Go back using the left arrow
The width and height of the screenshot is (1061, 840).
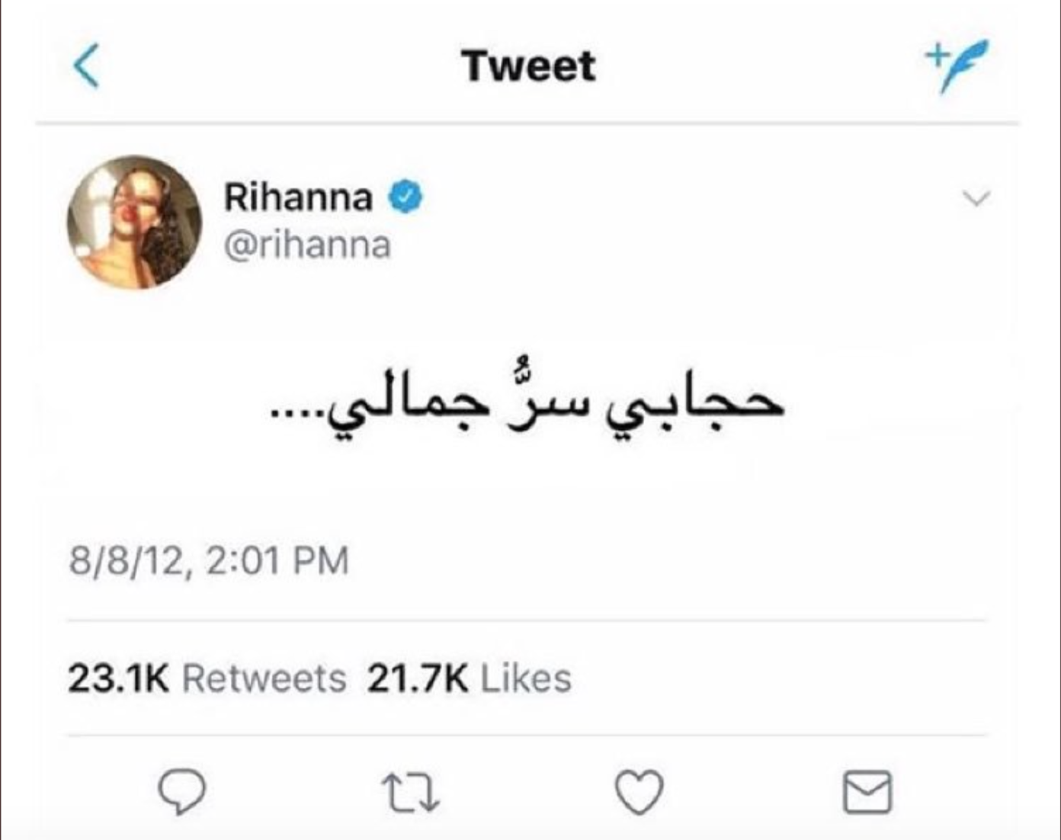pos(86,66)
